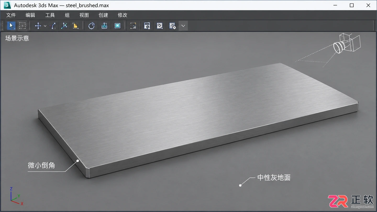377x212 pixels.
Task: Select the circular rotate tool icon
Action: coord(91,26)
